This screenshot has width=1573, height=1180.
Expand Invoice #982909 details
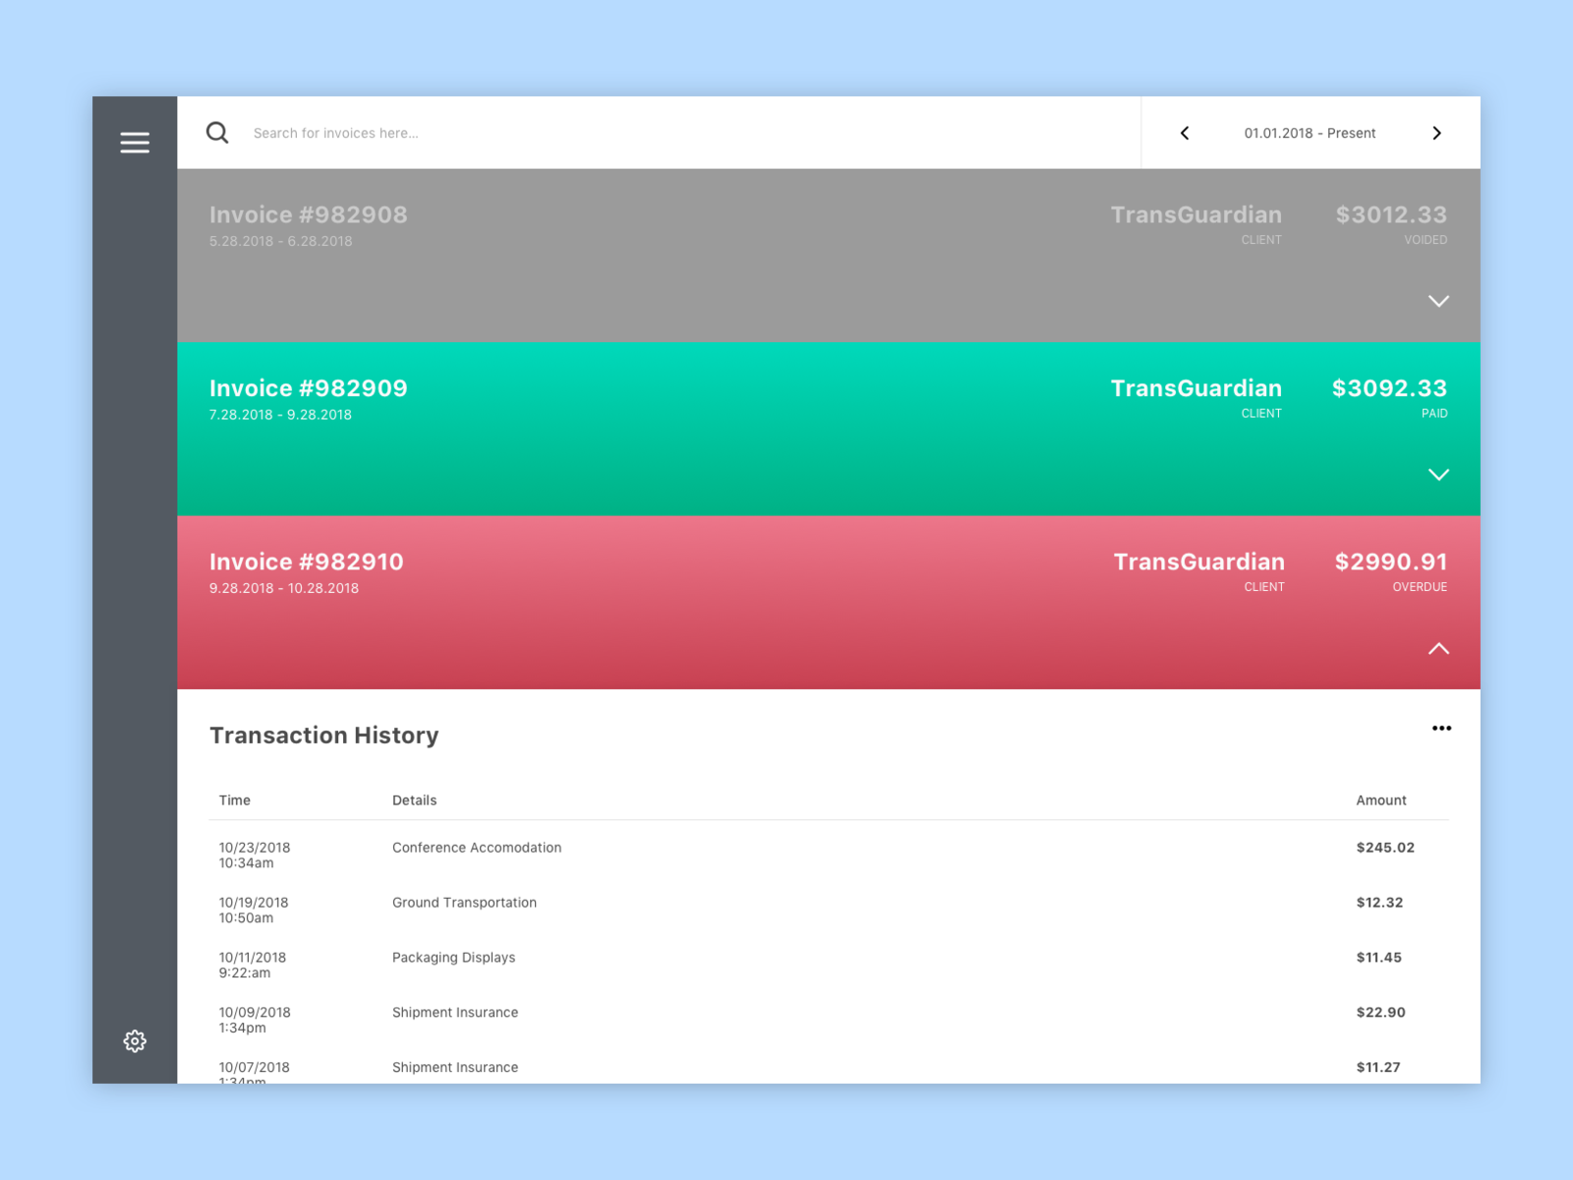(1439, 475)
